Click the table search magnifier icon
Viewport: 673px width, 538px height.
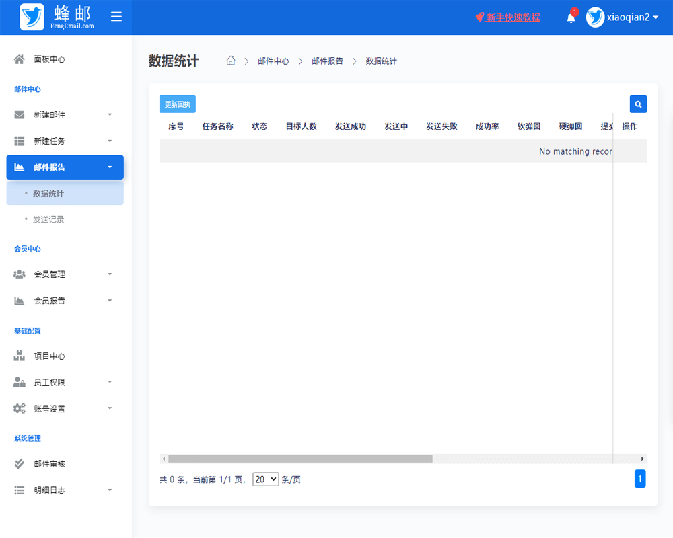[x=638, y=104]
